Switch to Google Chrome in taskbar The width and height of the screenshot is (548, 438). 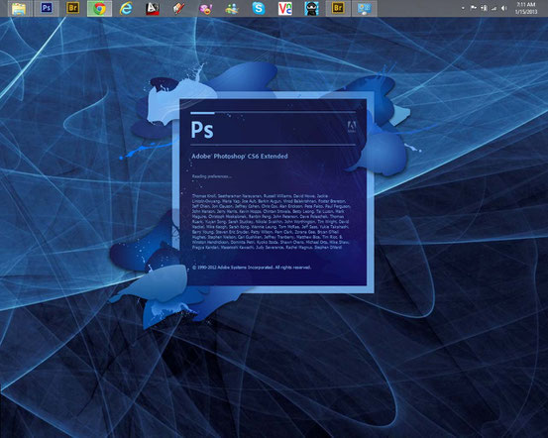pyautogui.click(x=100, y=8)
